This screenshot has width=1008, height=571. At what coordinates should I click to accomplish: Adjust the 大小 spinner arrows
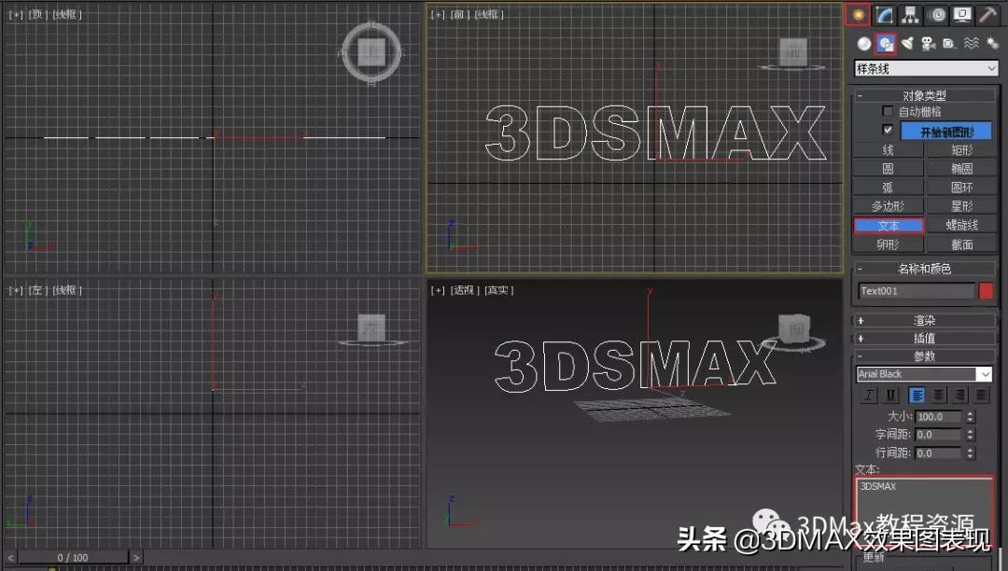(970, 416)
